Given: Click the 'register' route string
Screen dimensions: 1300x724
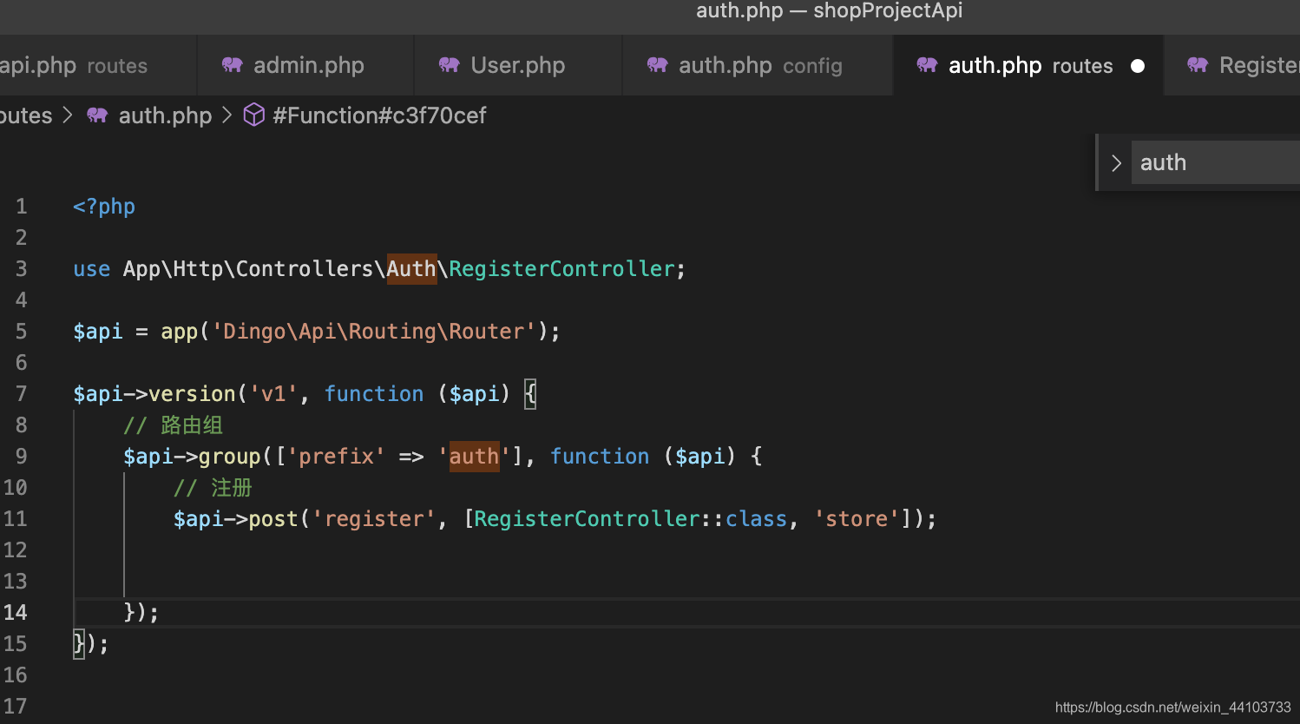Looking at the screenshot, I should point(374,519).
